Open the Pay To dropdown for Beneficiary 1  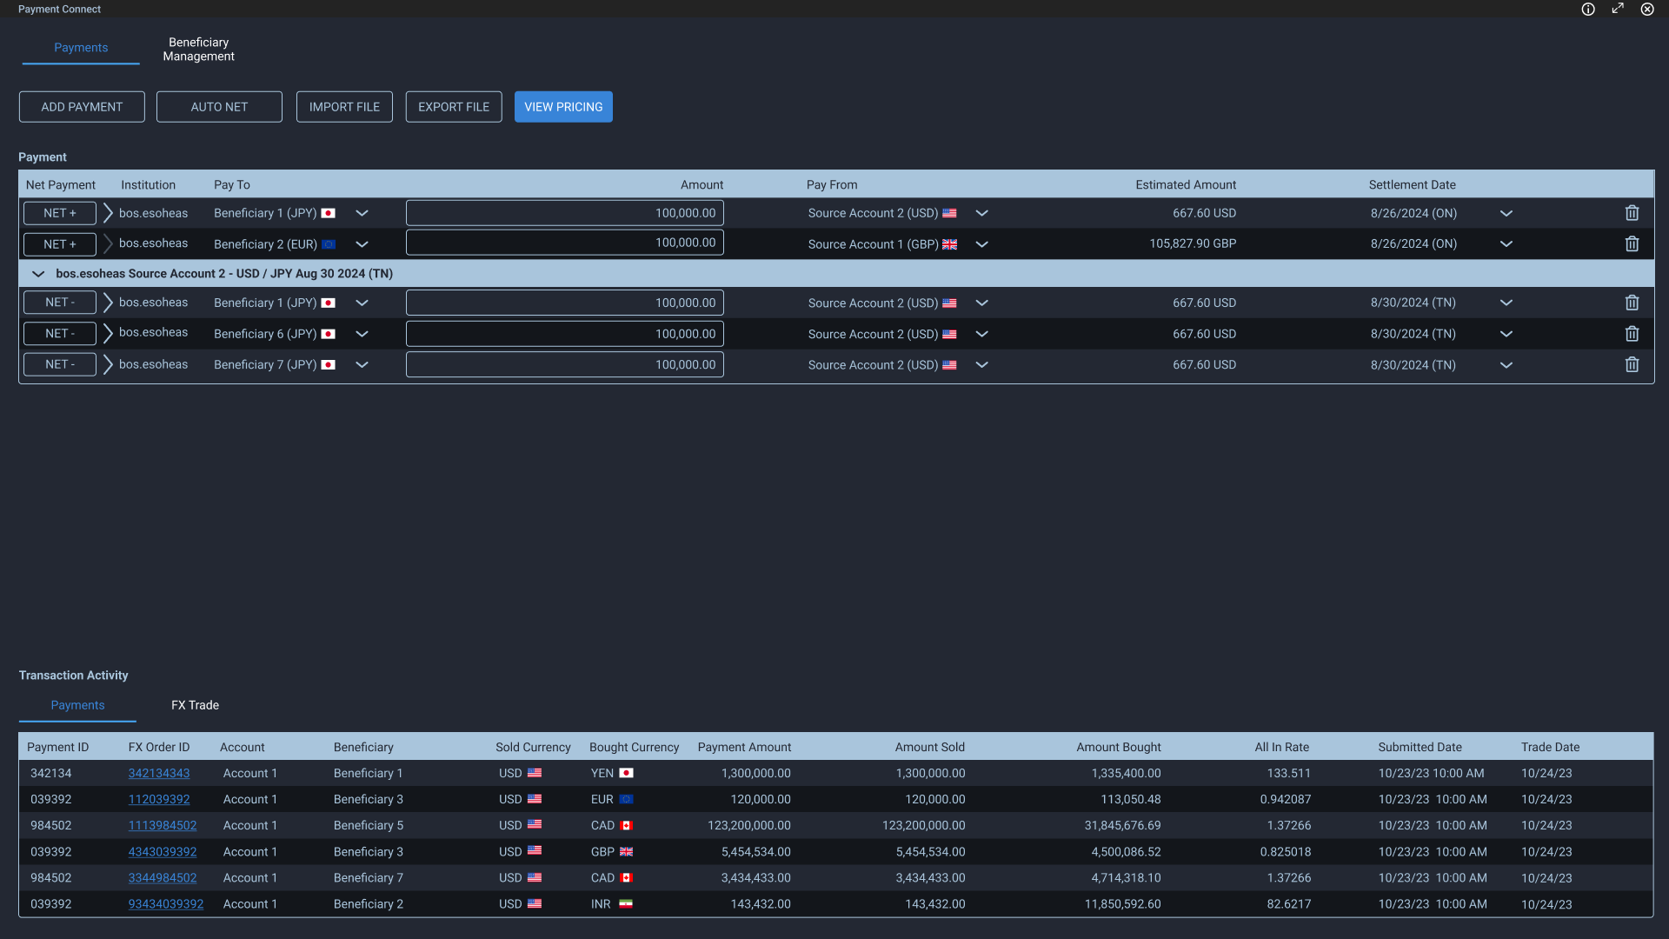coord(362,213)
